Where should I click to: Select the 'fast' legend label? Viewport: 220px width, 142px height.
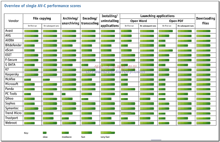coord(83,137)
